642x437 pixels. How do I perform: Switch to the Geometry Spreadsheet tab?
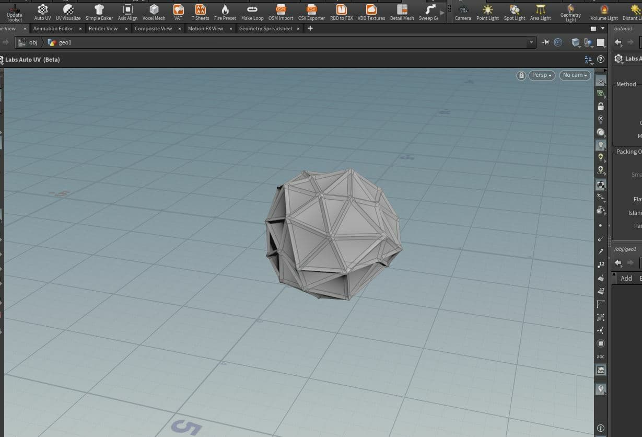pyautogui.click(x=266, y=29)
